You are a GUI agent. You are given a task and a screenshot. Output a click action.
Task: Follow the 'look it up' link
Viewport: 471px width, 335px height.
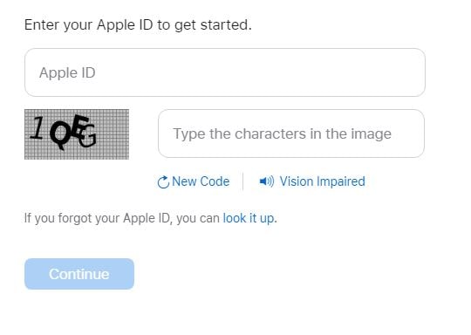[249, 218]
